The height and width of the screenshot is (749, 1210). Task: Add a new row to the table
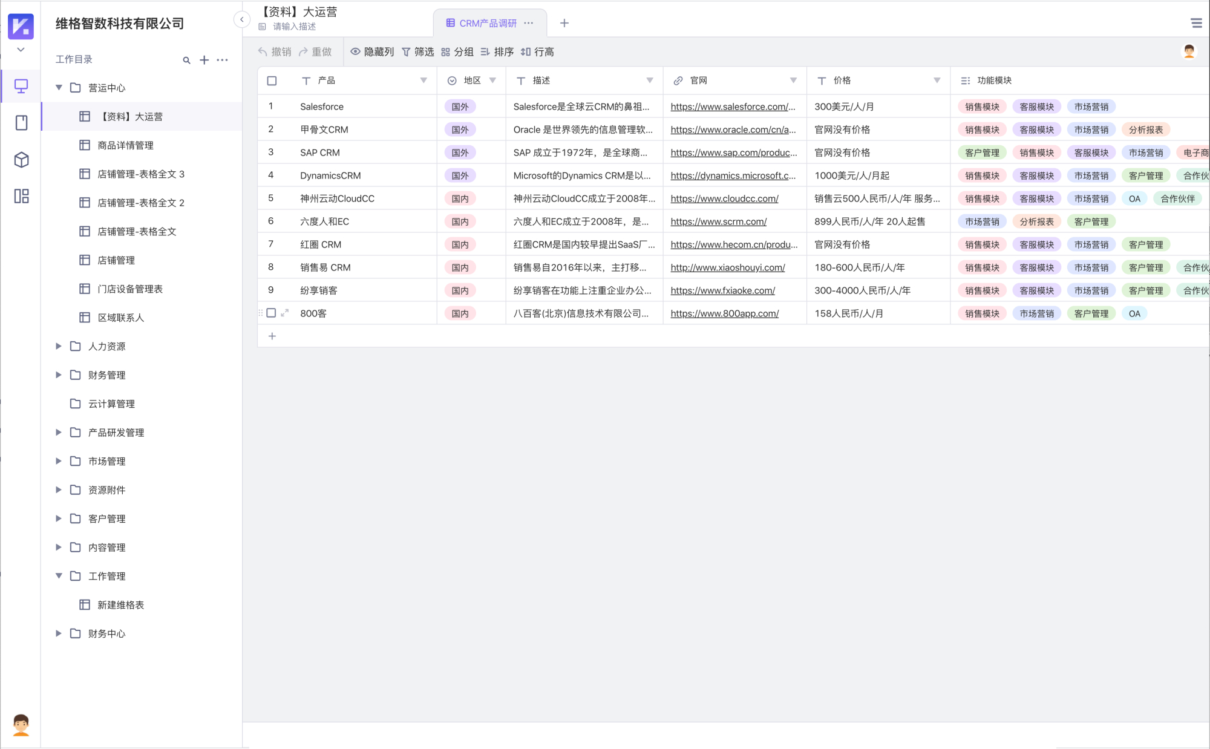[272, 336]
